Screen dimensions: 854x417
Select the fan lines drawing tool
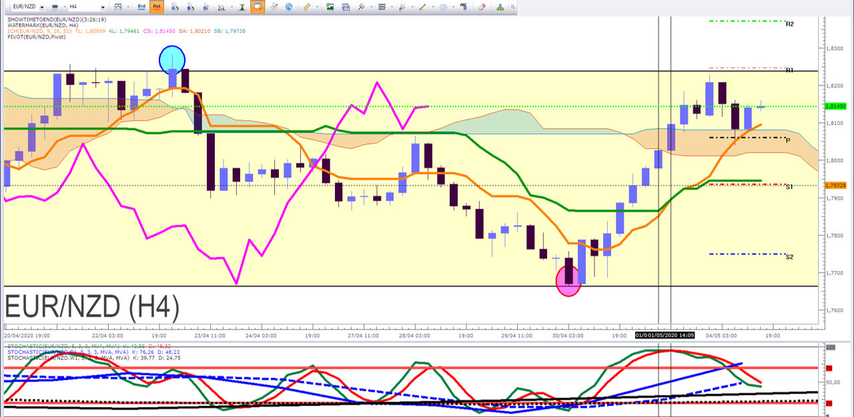click(x=402, y=7)
